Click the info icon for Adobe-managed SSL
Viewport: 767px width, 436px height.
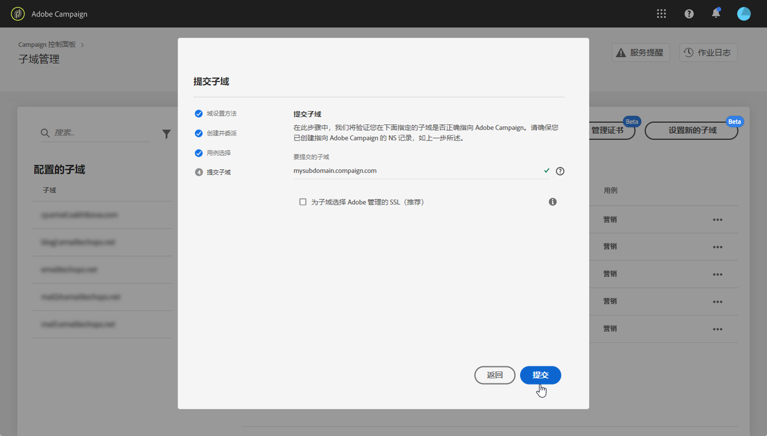point(553,202)
